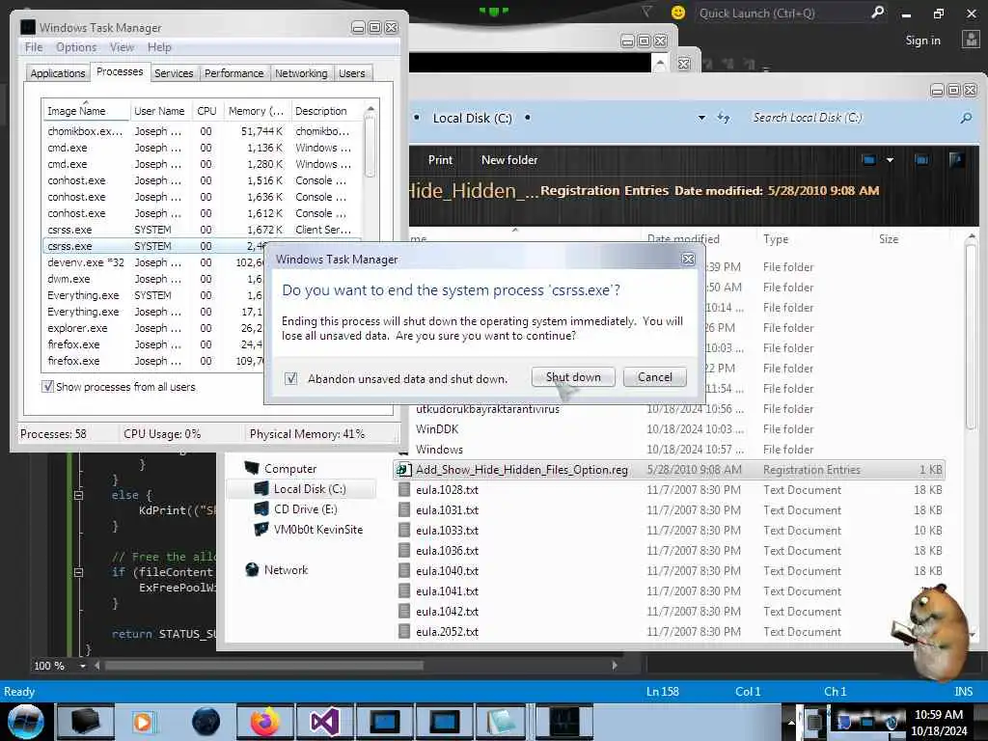
Task: Click the editor horizontal scrollbar
Action: [x=263, y=666]
